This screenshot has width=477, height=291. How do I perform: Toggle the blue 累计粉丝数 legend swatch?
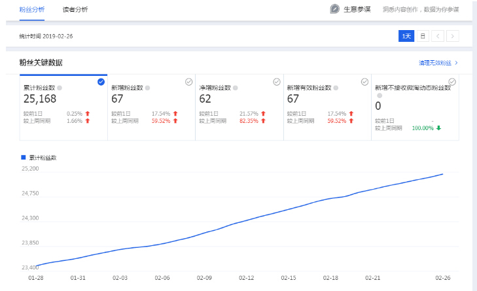(24, 158)
